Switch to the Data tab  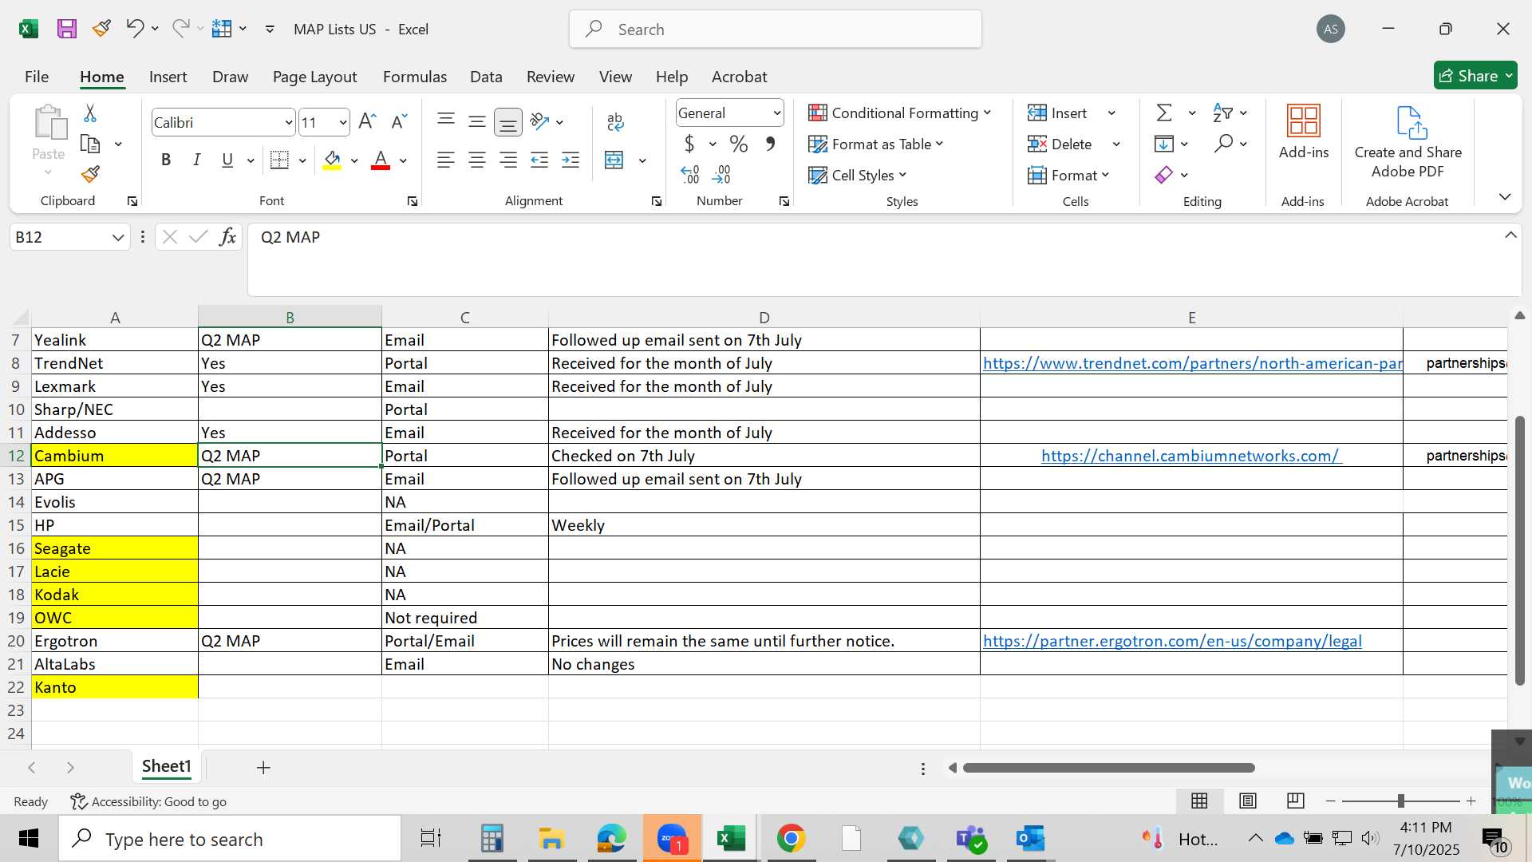point(486,77)
